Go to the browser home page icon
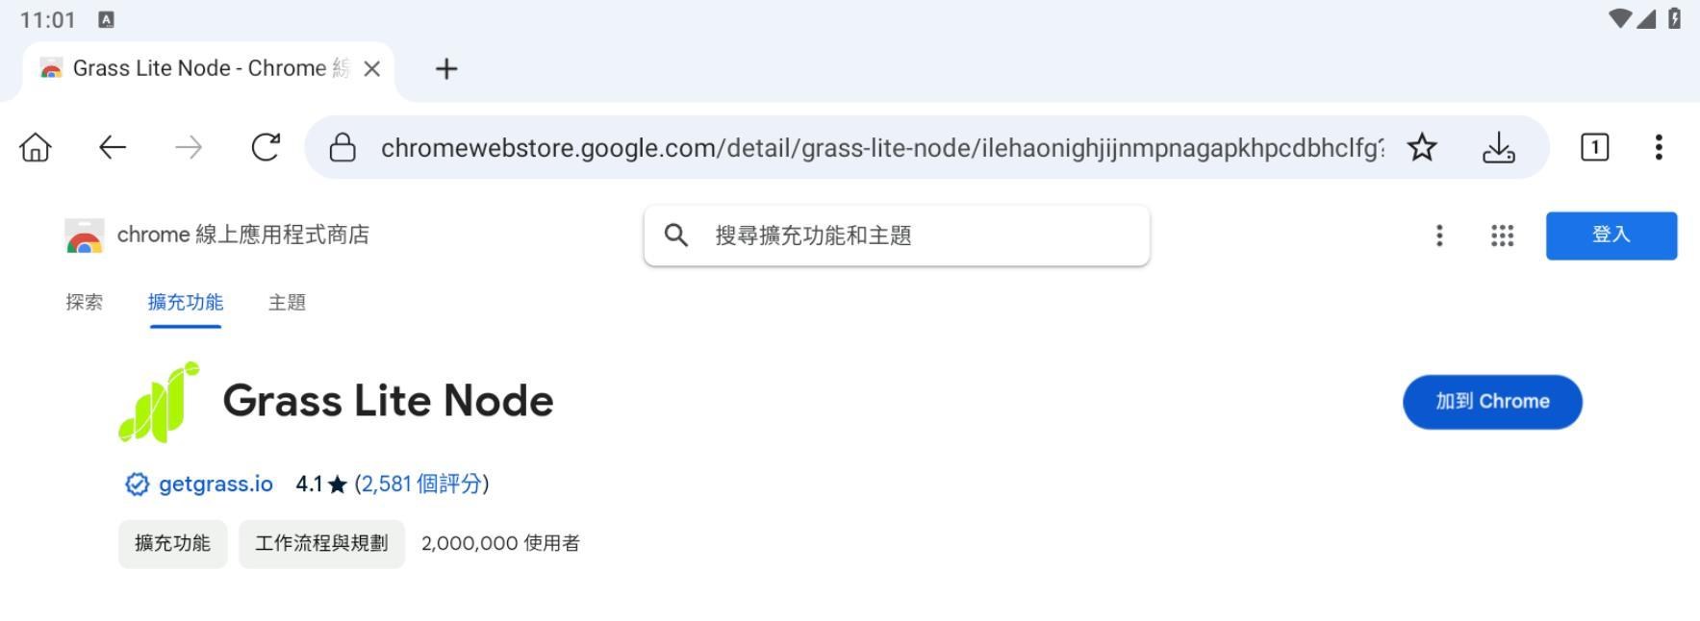 (x=35, y=147)
